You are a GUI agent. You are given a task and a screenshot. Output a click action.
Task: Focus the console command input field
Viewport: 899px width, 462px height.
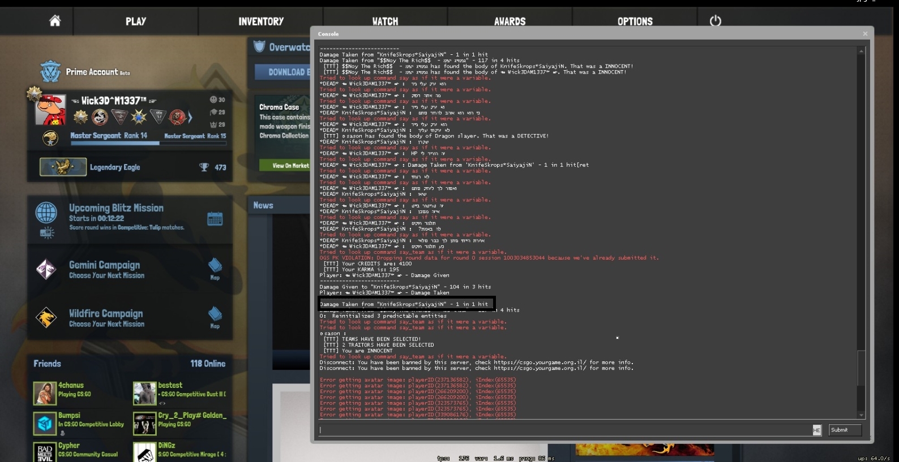565,430
